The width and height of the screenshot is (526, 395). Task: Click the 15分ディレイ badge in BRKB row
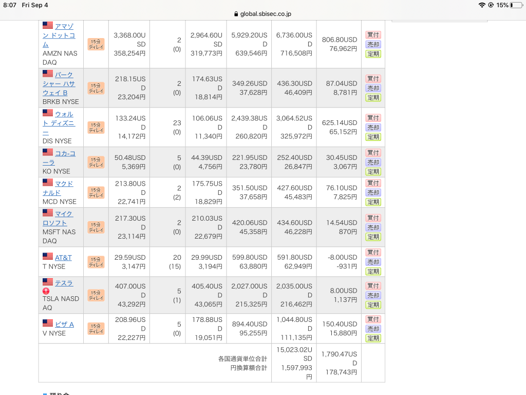click(96, 88)
